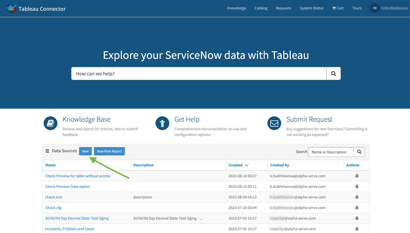Click the Tableau Connector logo icon
Screen dimensions: 410x233
[x=12, y=8]
